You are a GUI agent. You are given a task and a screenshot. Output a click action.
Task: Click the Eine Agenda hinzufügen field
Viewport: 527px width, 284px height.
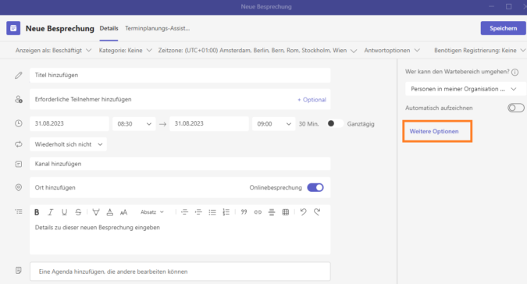[180, 272]
